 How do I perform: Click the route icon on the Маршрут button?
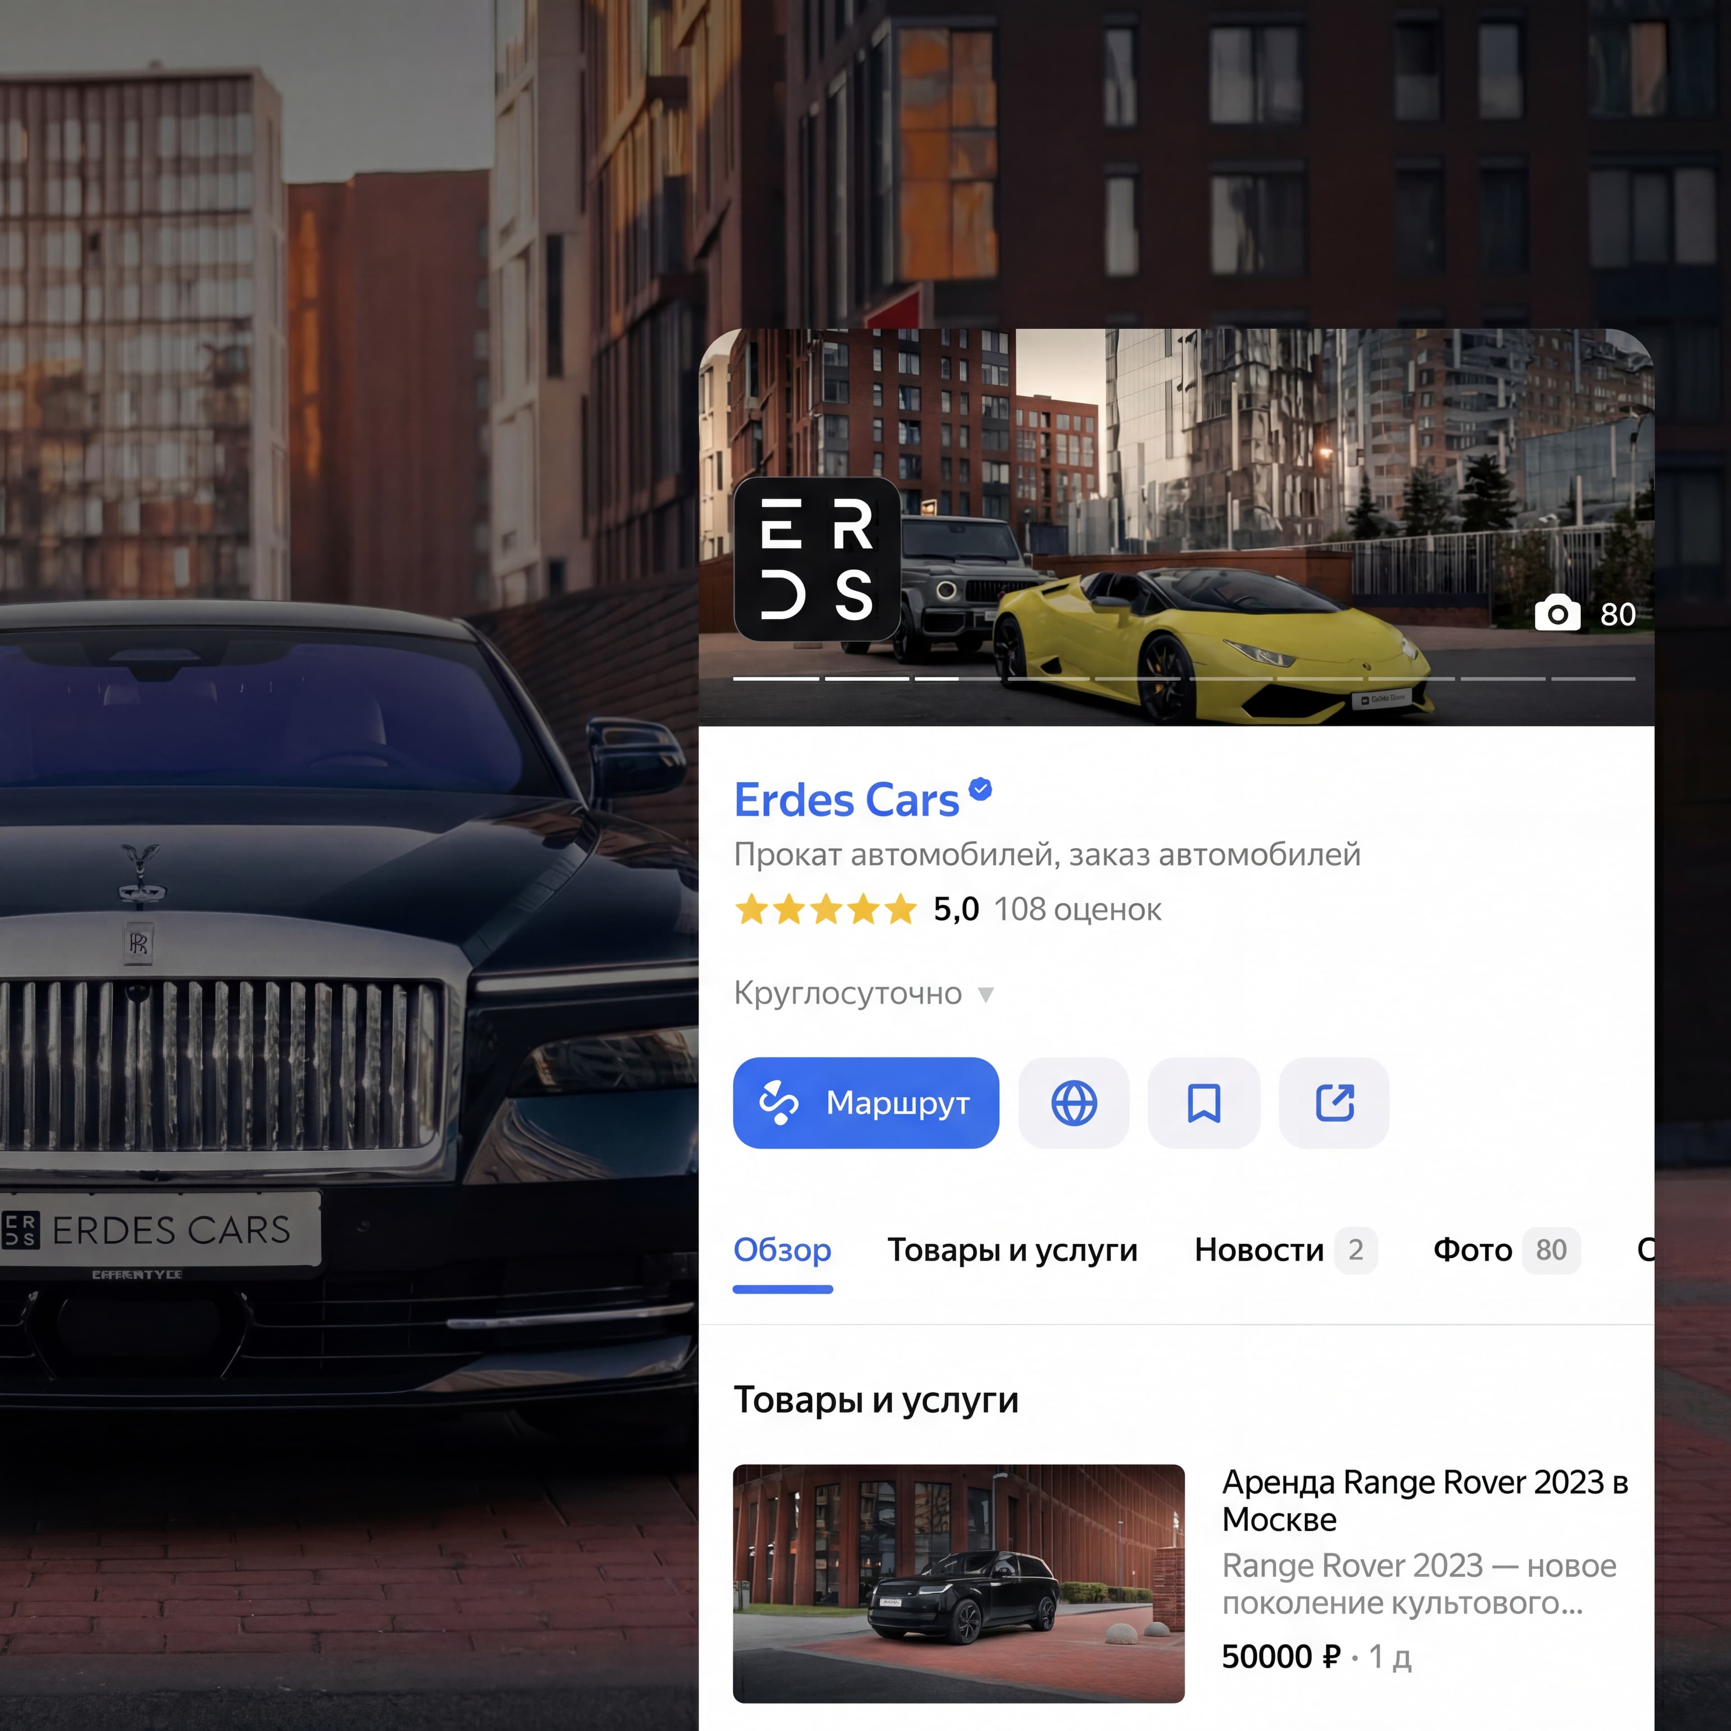click(x=778, y=1103)
